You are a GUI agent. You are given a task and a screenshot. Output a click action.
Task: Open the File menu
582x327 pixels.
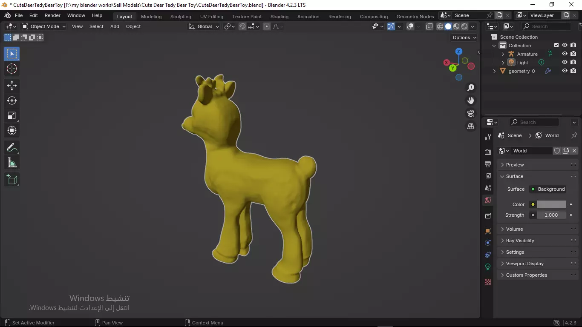click(19, 15)
